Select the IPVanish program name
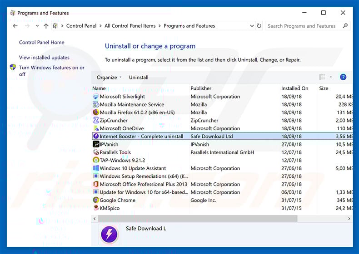 click(109, 144)
